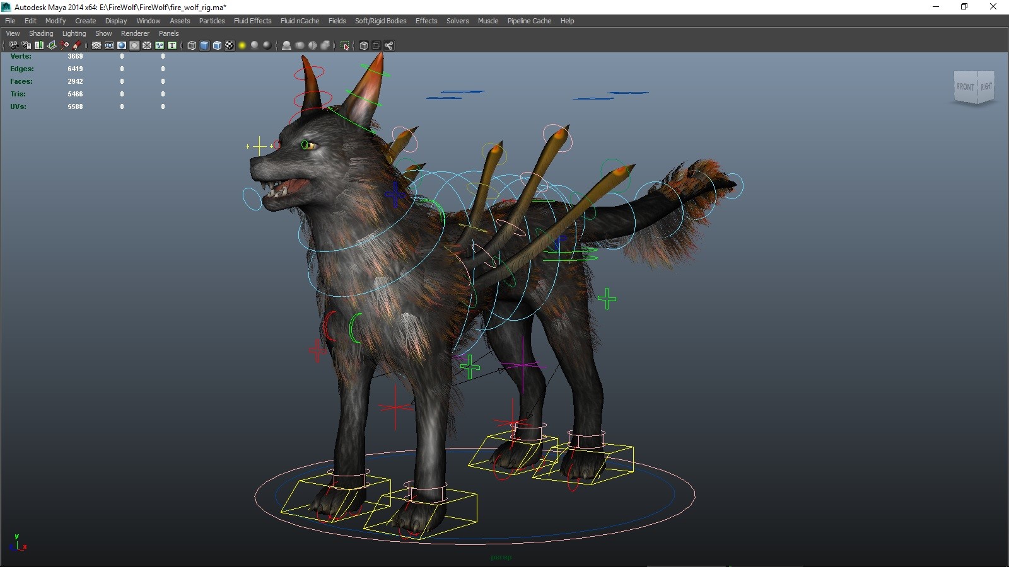Open the Shading menu in the panel
Image resolution: width=1009 pixels, height=567 pixels.
click(x=41, y=33)
